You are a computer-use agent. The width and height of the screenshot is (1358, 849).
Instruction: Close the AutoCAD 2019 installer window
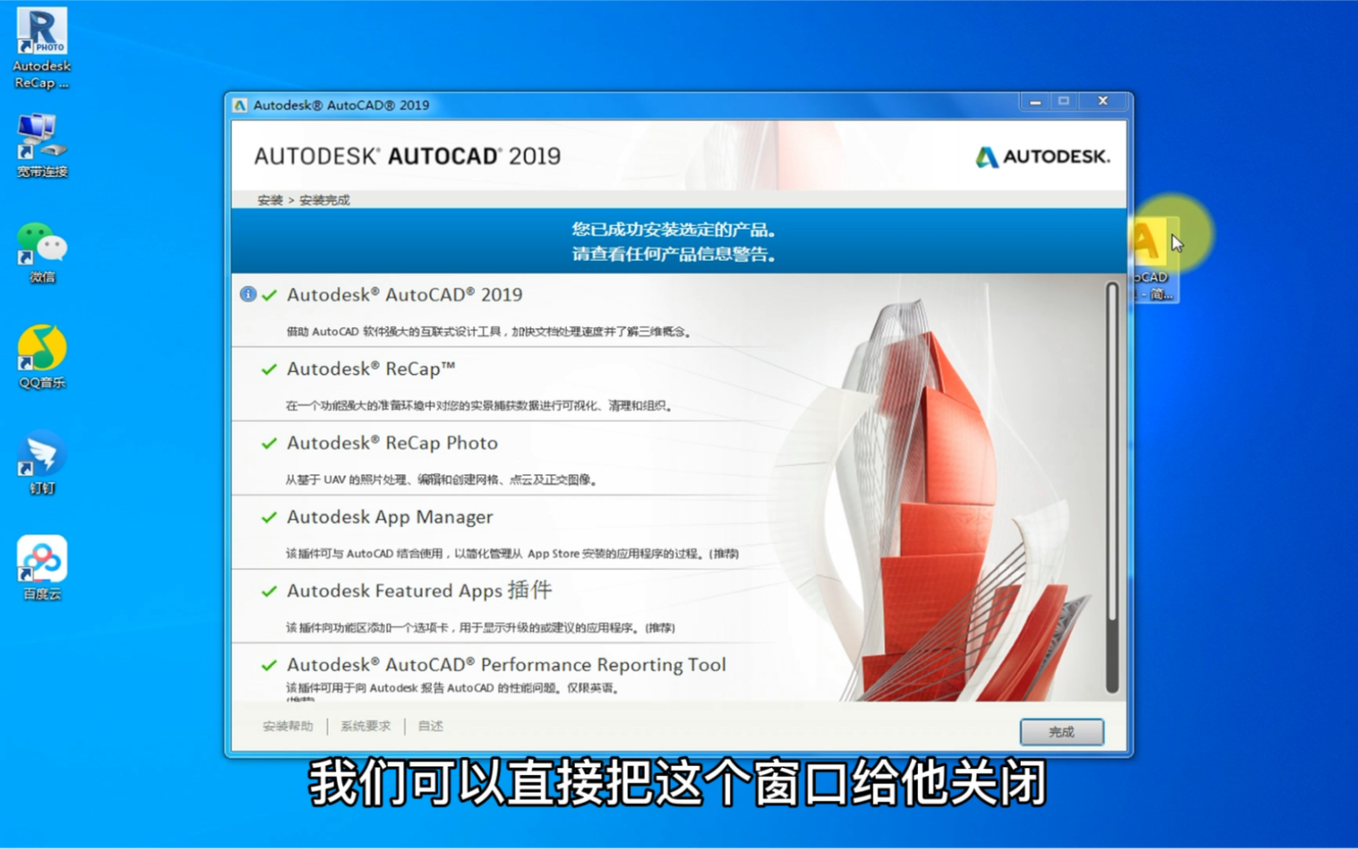coord(1103,101)
